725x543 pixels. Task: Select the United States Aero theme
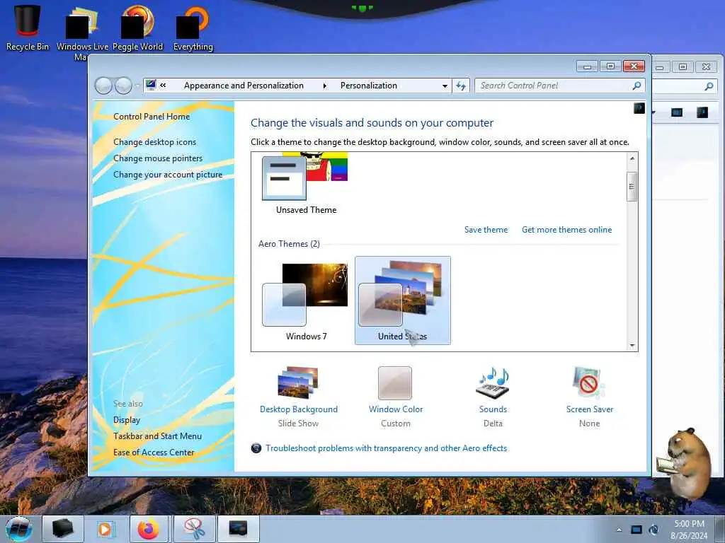402,300
